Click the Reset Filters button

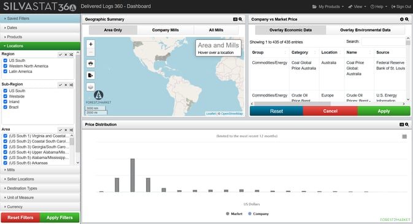coord(20,218)
